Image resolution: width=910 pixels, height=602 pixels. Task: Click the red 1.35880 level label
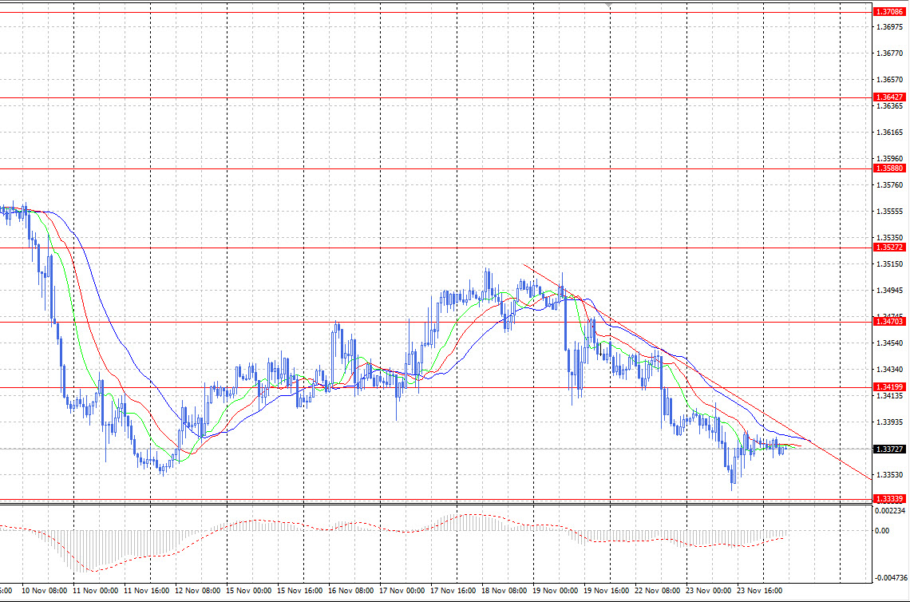coord(889,168)
